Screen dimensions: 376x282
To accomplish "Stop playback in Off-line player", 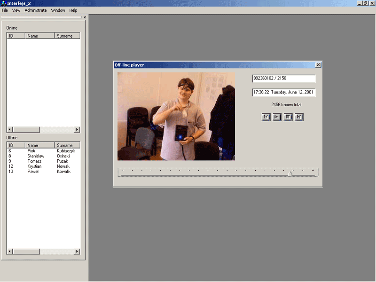I will pyautogui.click(x=288, y=117).
